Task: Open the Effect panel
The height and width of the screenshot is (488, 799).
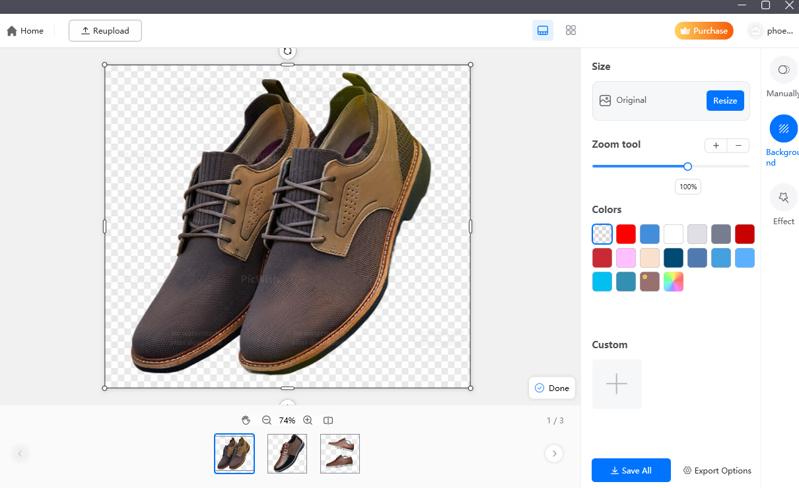Action: coord(783,197)
